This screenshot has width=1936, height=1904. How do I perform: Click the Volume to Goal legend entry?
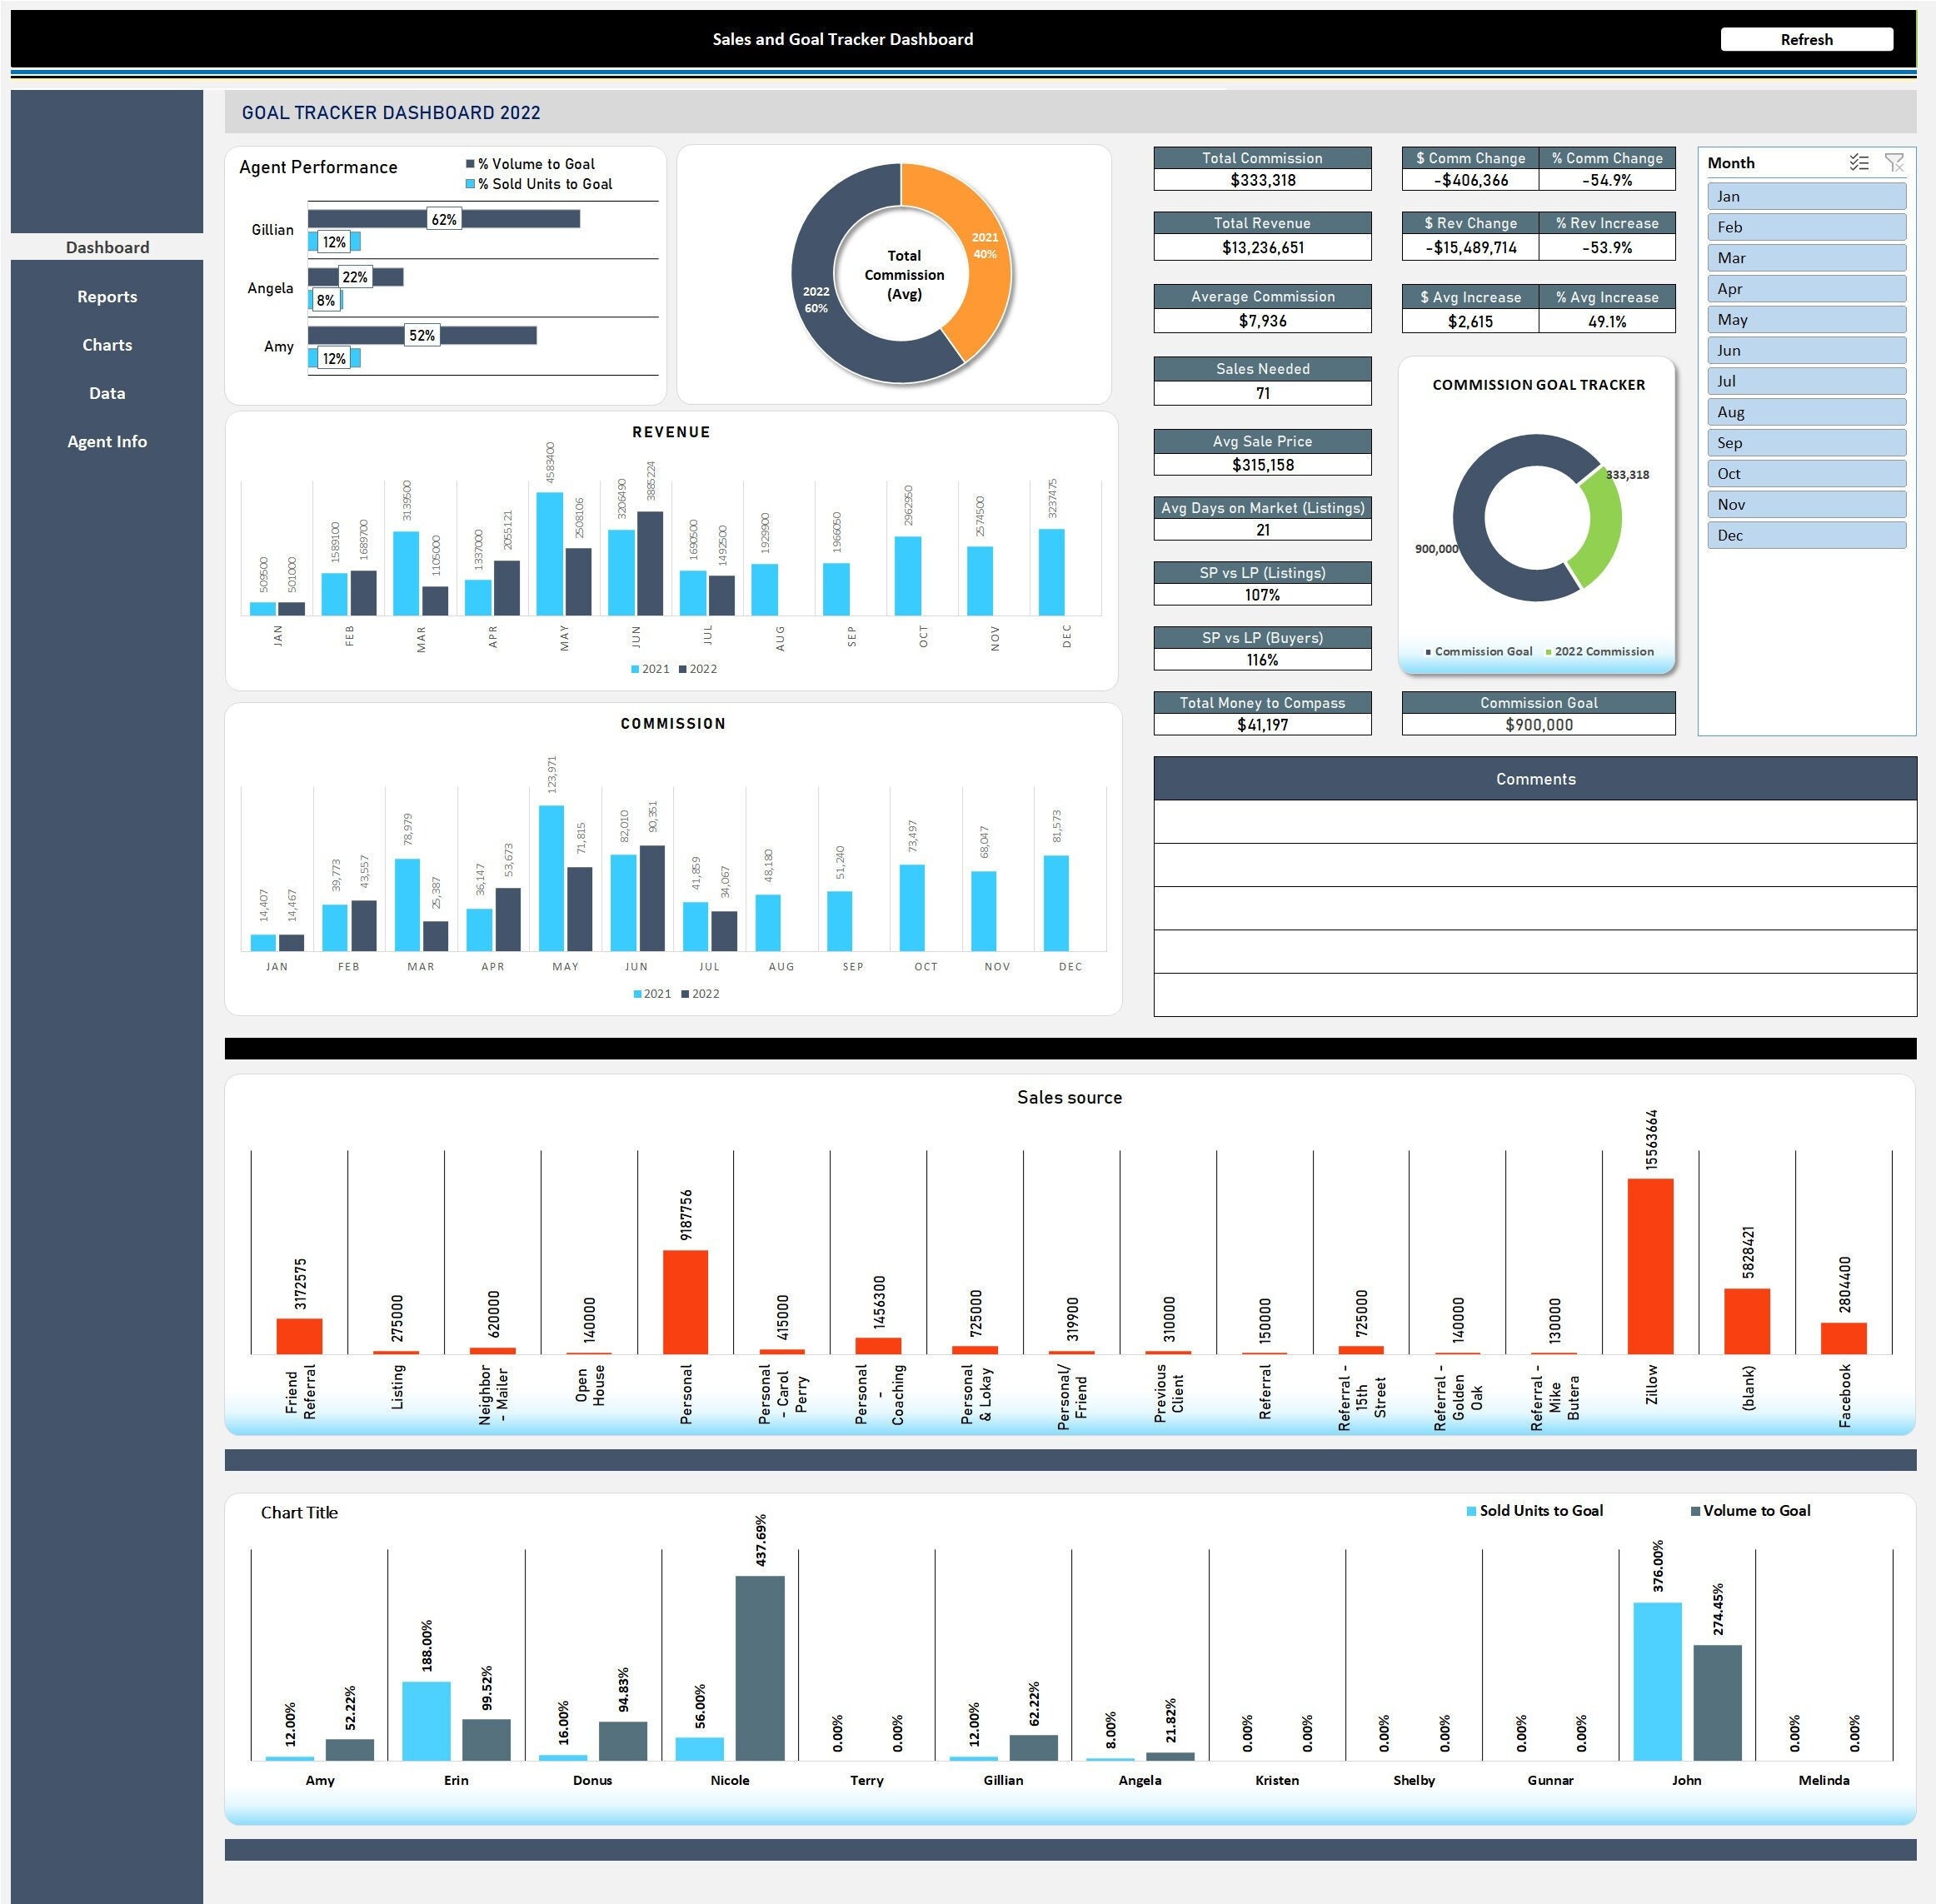(x=1750, y=1511)
